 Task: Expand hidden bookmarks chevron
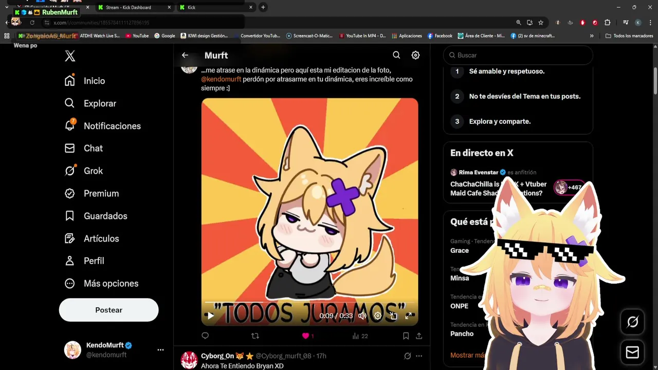[x=592, y=36]
